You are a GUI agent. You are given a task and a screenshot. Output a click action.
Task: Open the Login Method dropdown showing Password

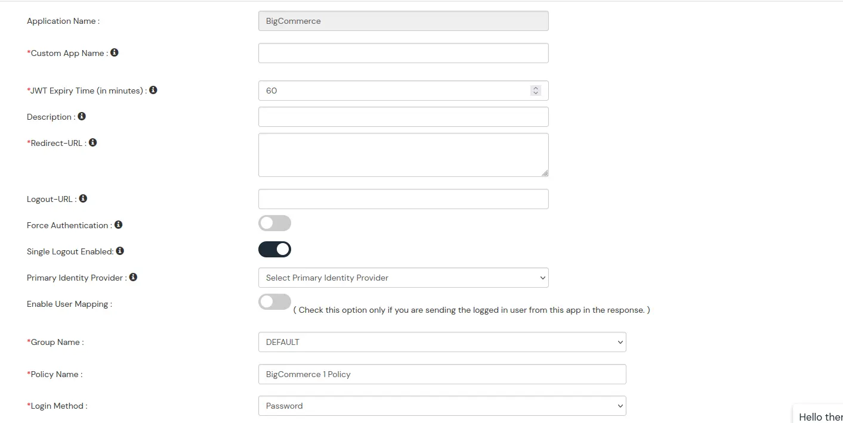pyautogui.click(x=441, y=405)
